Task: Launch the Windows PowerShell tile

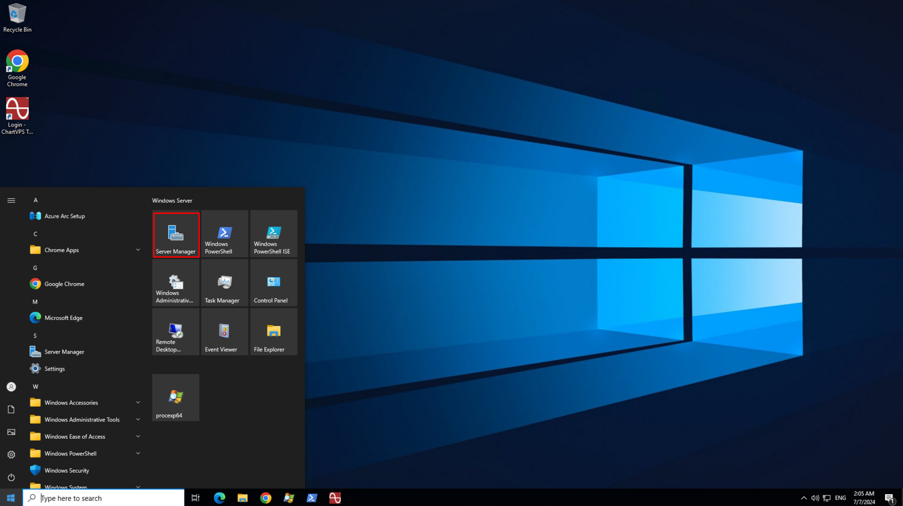Action: pyautogui.click(x=225, y=234)
